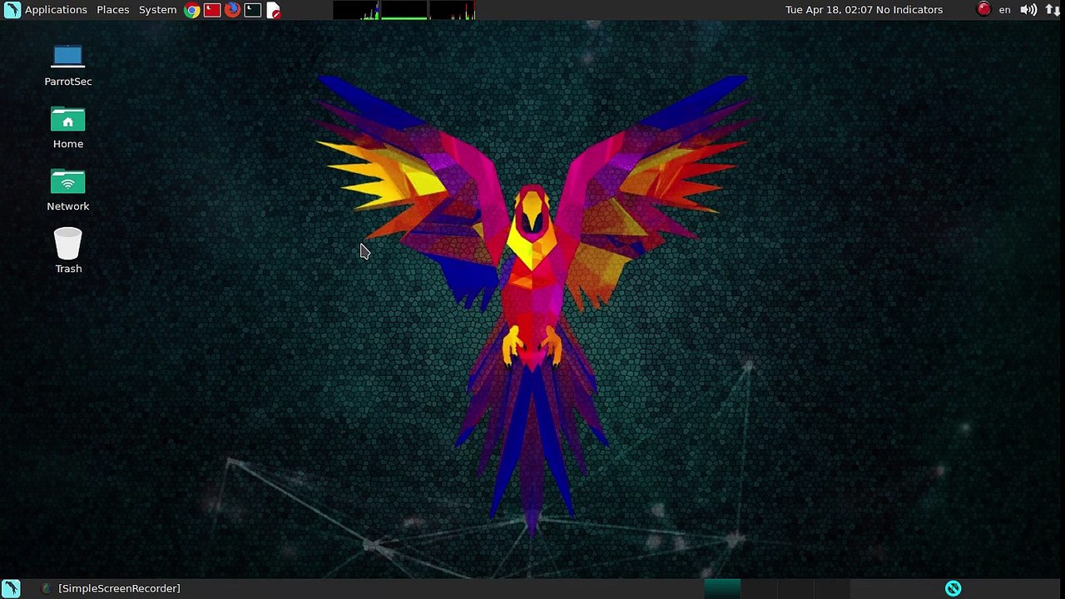Image resolution: width=1065 pixels, height=599 pixels.
Task: Open the Applications menu
Action: (x=56, y=10)
